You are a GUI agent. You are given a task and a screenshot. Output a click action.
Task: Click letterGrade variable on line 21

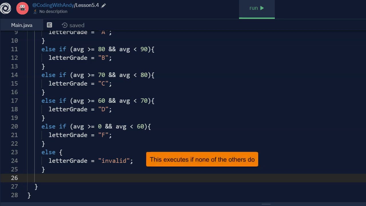(x=68, y=135)
